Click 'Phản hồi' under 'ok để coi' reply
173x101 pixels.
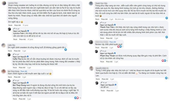tap(110, 91)
